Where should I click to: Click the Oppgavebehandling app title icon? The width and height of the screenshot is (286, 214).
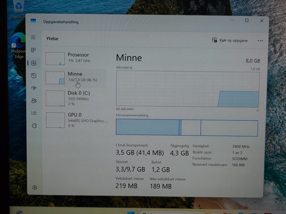point(33,21)
